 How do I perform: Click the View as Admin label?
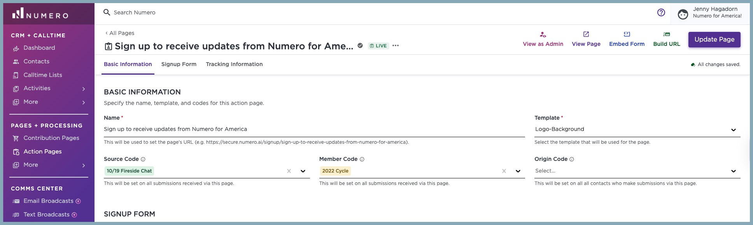(543, 44)
